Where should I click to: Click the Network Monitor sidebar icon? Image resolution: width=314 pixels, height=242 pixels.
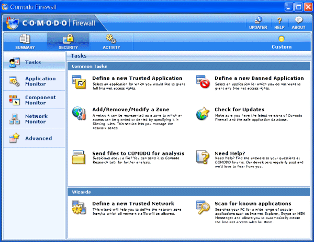pyautogui.click(x=15, y=119)
